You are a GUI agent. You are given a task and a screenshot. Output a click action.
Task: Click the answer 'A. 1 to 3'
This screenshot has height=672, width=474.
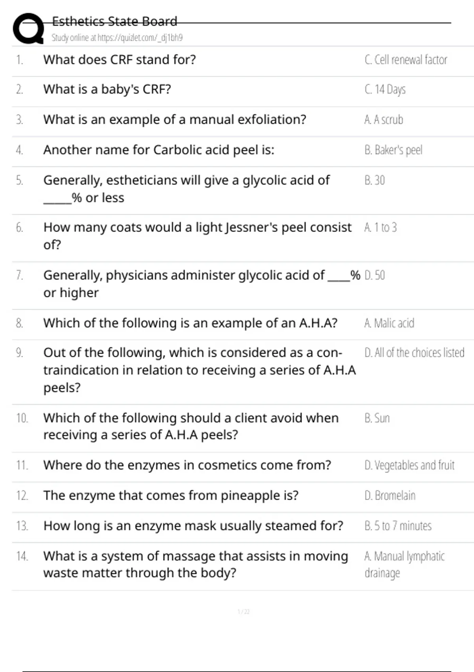point(380,227)
